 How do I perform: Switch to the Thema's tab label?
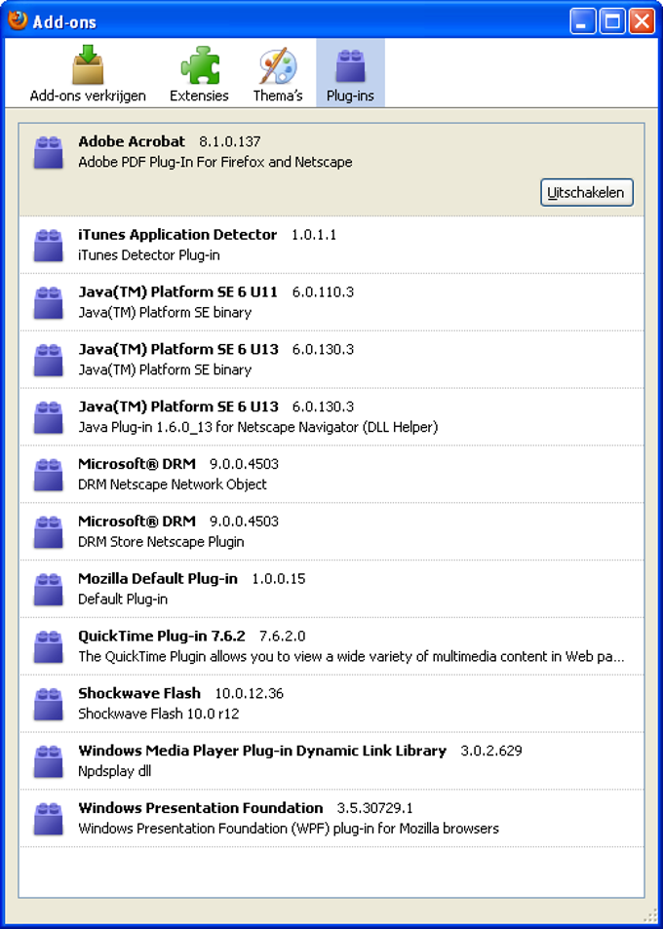pyautogui.click(x=278, y=96)
